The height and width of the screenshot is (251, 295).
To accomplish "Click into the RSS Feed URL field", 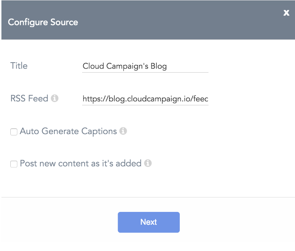I will (145, 99).
